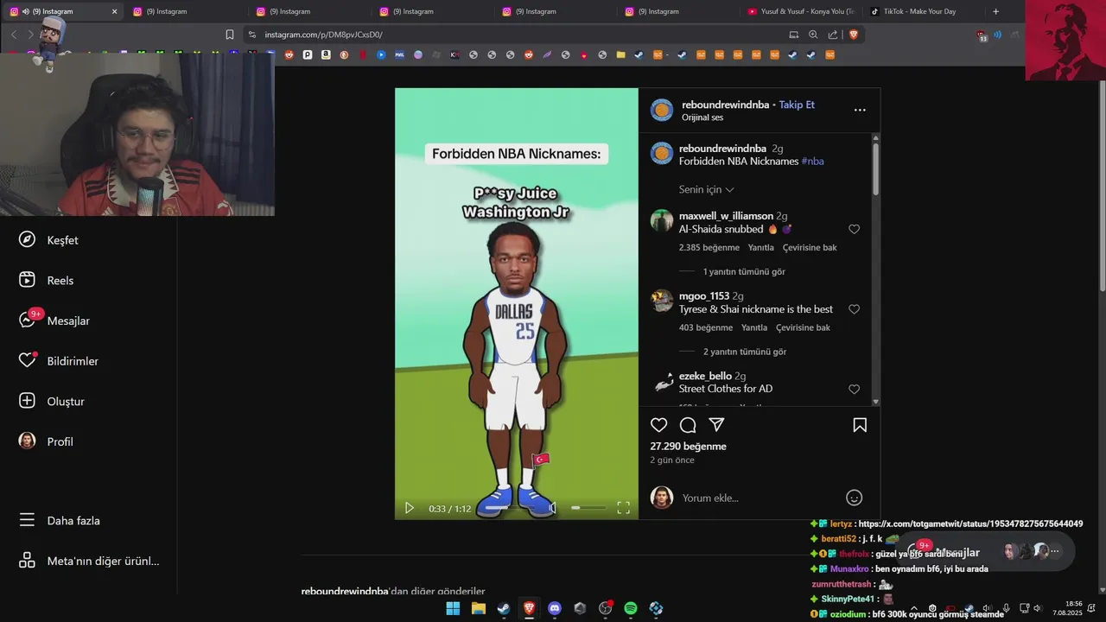Open maxwell_w_illiamson's profile avatar
1106x622 pixels.
pos(662,220)
